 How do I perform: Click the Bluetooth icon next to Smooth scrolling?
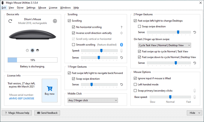point(121,45)
